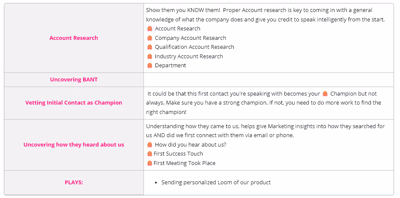Click the icon beside Industry Account Research
This screenshot has width=400, height=198.
point(150,57)
